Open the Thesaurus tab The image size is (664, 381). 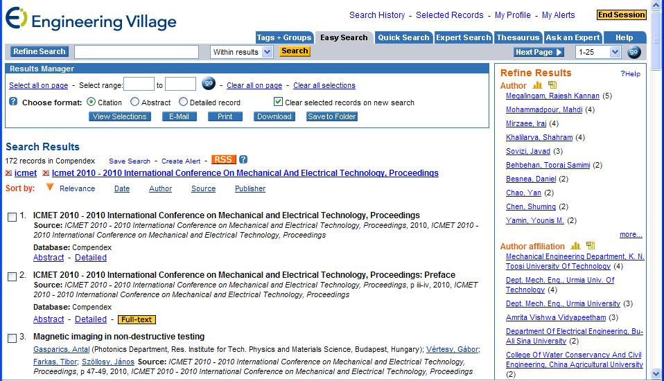518,37
